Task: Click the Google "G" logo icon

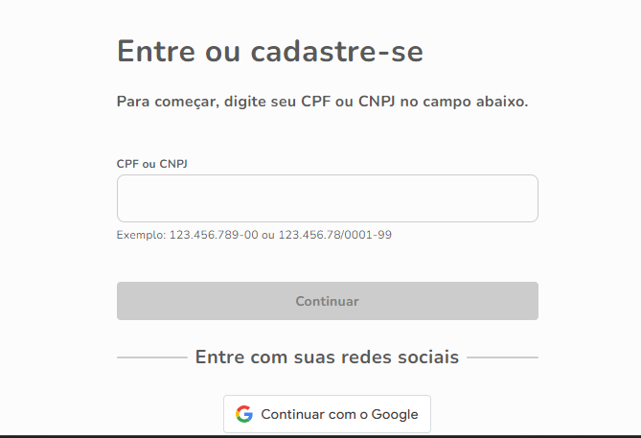Action: click(x=244, y=414)
